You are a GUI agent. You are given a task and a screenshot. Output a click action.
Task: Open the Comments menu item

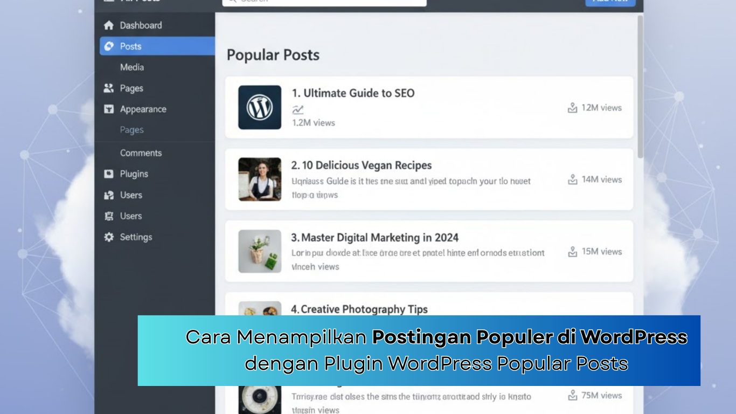click(141, 153)
